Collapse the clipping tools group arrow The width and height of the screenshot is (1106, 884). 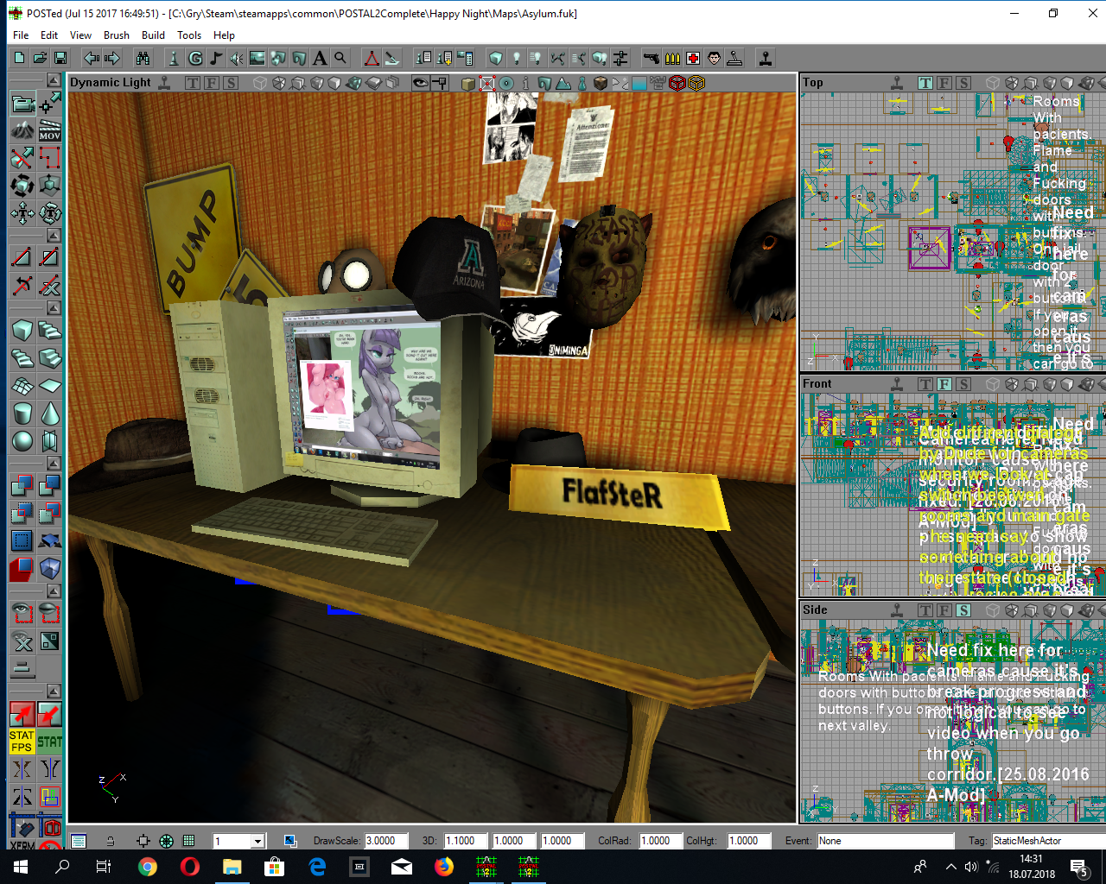tap(54, 235)
